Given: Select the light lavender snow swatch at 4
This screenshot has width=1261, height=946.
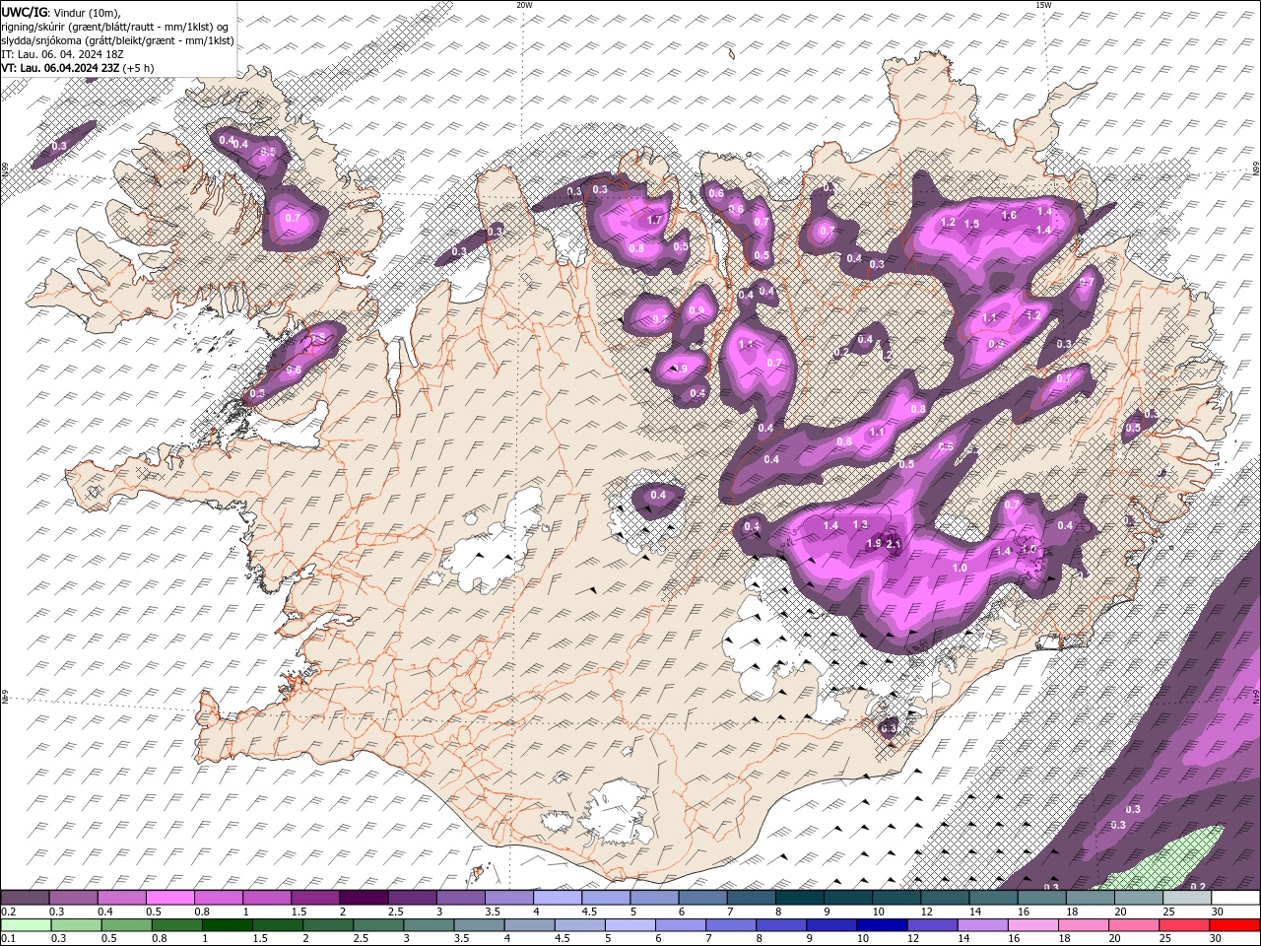Looking at the screenshot, I should pos(558,898).
